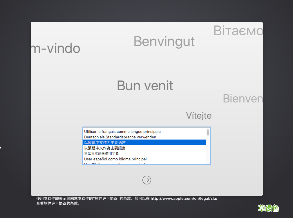The width and height of the screenshot is (293, 218).
Task: Click the partially visible Italian option below Spanish
Action: click(116, 164)
